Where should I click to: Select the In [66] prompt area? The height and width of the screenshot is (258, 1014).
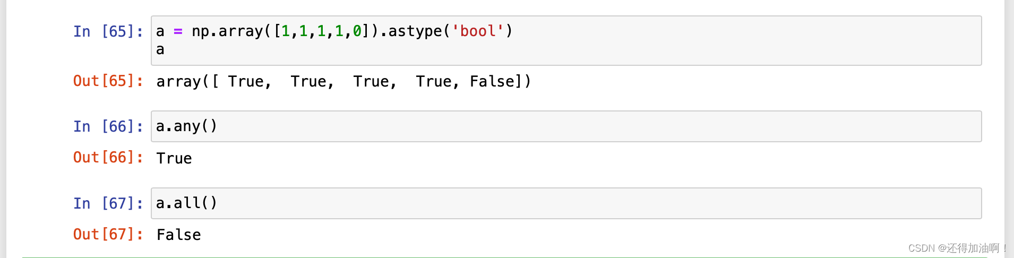tap(108, 127)
